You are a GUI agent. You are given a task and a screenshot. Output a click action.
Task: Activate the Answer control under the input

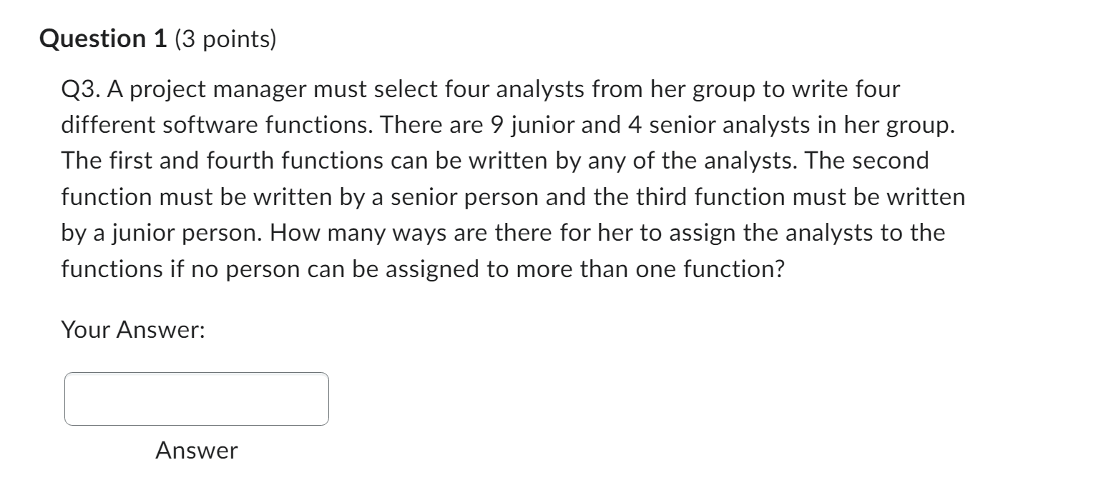pos(196,450)
